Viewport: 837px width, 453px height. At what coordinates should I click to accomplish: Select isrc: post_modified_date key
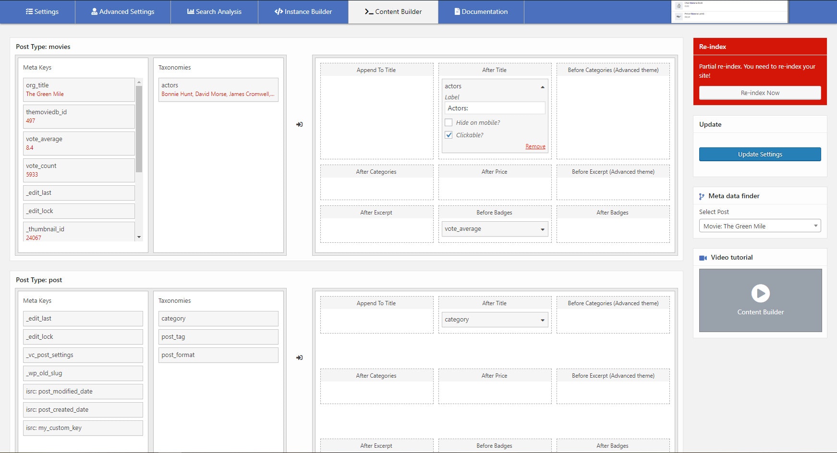pos(83,392)
